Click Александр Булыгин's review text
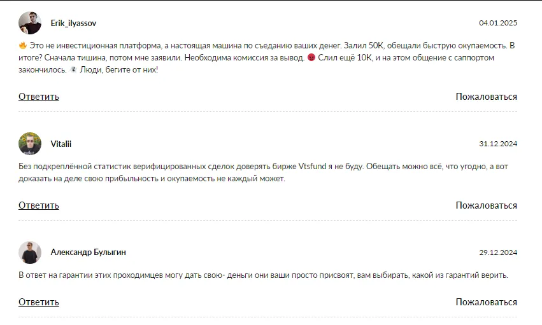 (263, 275)
